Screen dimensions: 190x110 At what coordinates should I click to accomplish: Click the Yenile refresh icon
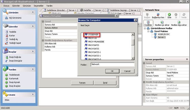click(184, 16)
